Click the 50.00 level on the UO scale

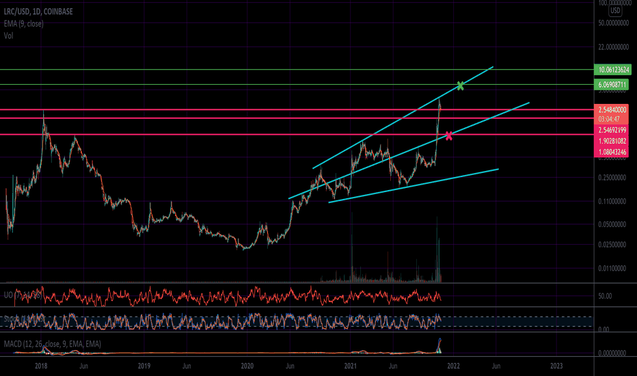[x=605, y=296]
